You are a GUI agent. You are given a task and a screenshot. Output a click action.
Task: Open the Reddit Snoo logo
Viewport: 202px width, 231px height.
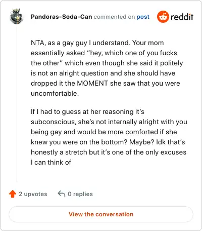click(163, 17)
